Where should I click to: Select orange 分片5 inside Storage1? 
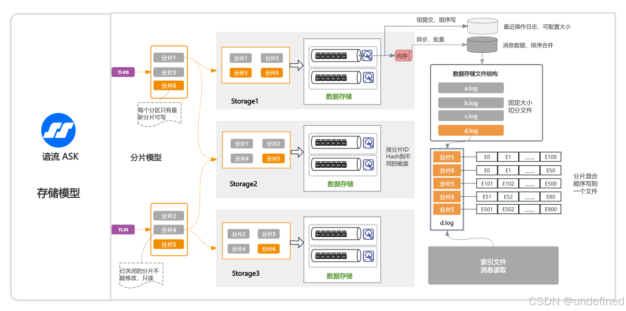[241, 73]
